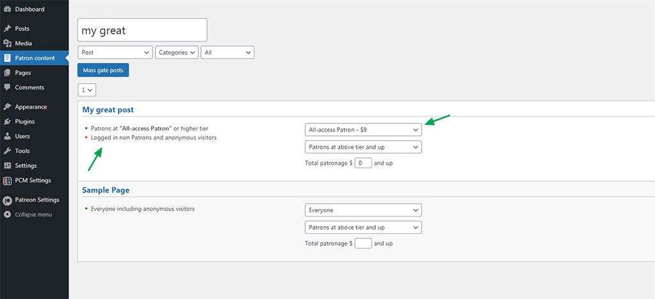Image resolution: width=655 pixels, height=299 pixels.
Task: Click the Posts pushpin icon
Action: [x=7, y=29]
